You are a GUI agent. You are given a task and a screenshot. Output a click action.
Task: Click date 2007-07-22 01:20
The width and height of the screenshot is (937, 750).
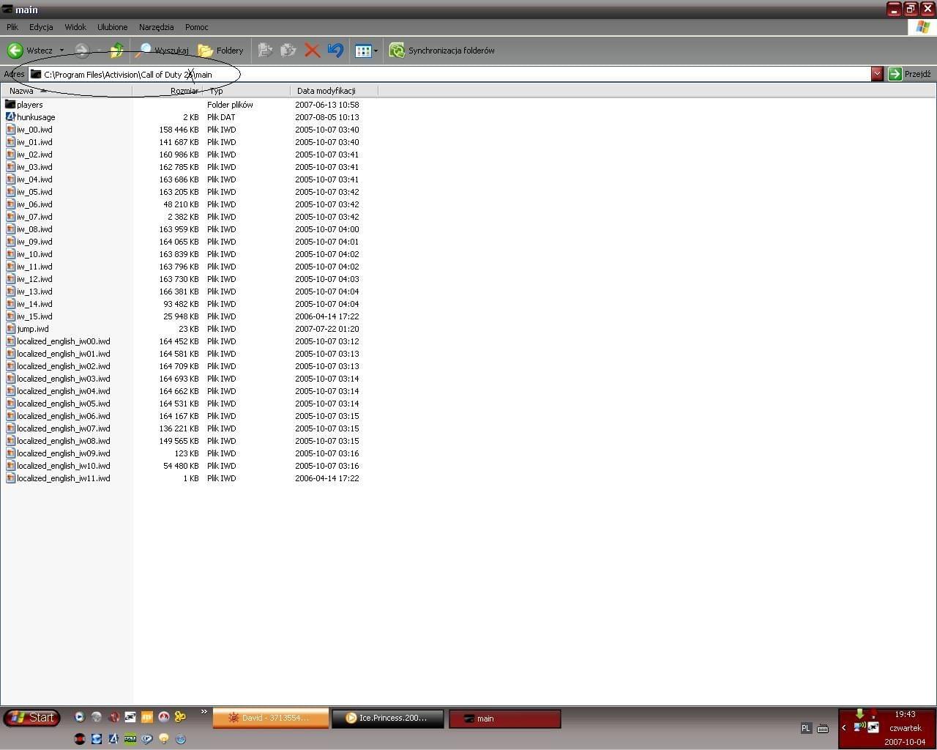[x=326, y=329]
